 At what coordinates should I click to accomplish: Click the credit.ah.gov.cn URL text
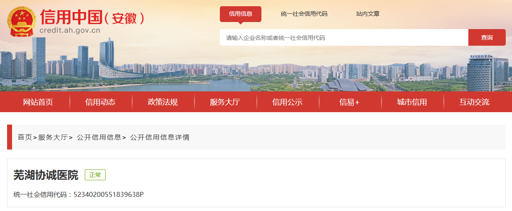point(70,31)
